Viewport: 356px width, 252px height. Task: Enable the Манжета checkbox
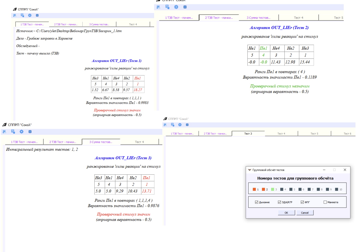[x=325, y=202]
